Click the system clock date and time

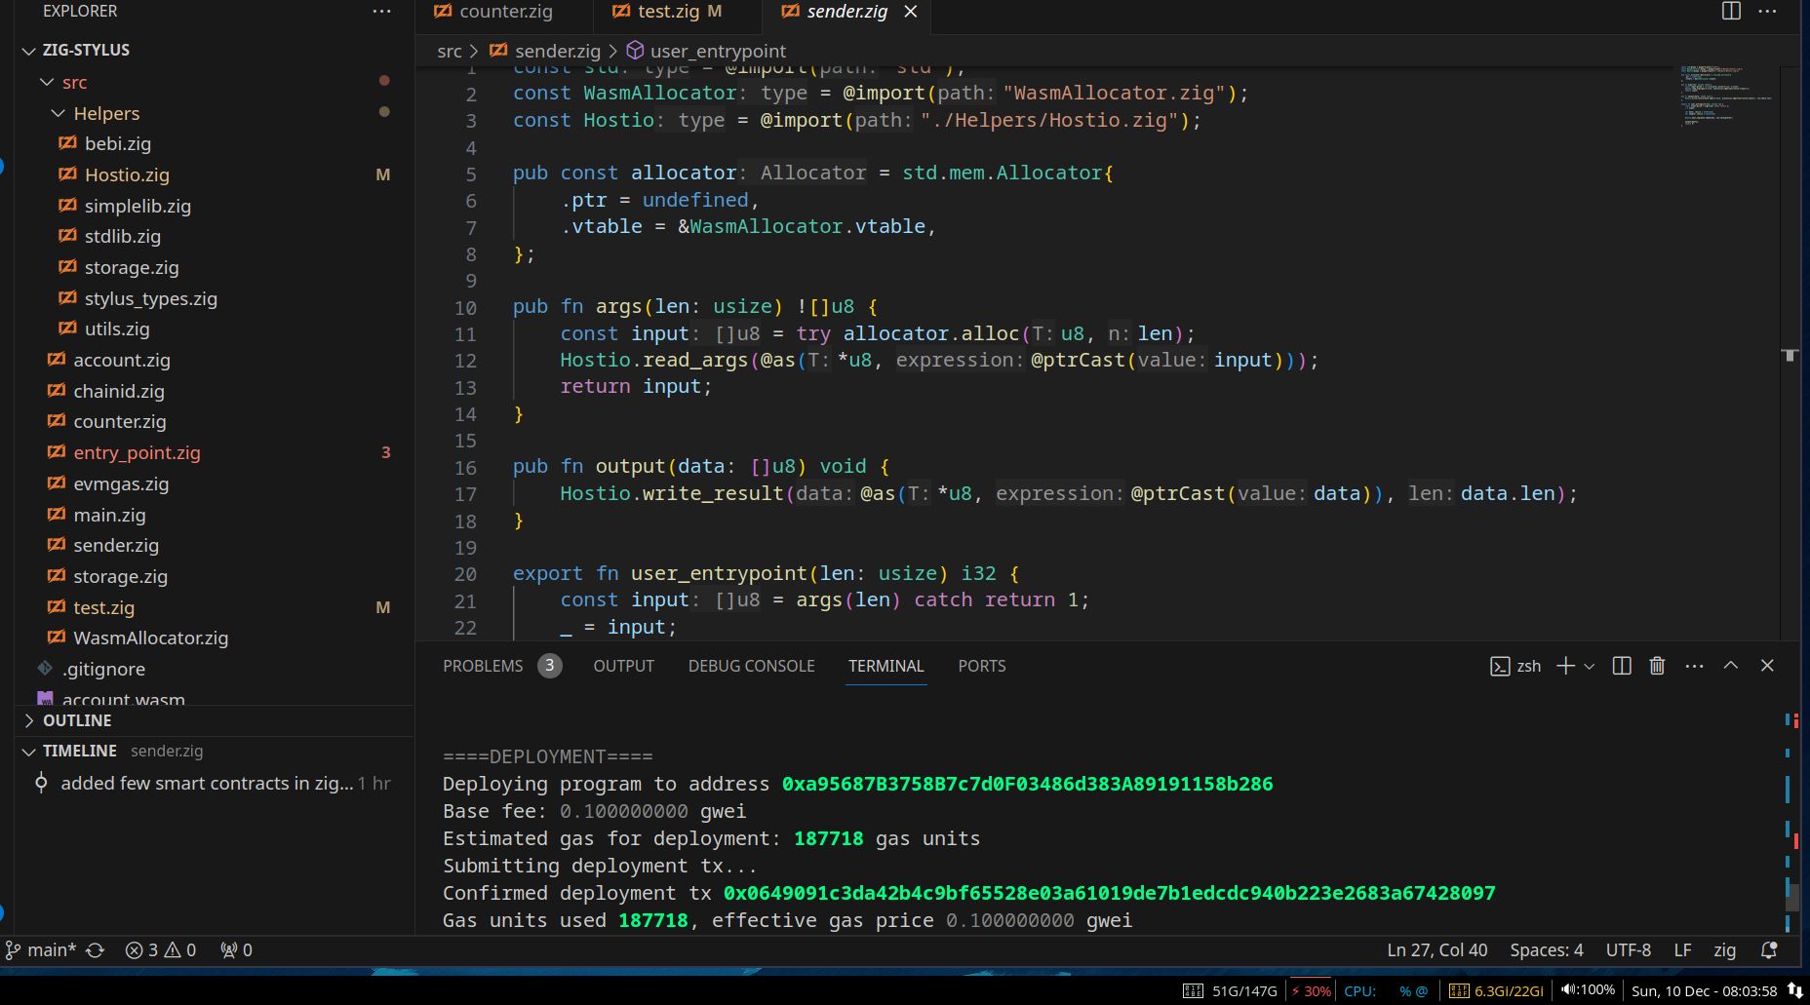click(1704, 990)
